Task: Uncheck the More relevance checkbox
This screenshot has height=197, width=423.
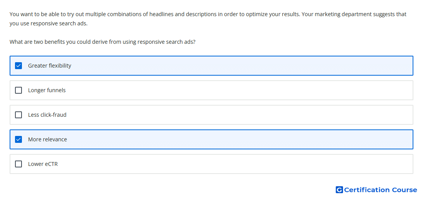Action: [18, 139]
